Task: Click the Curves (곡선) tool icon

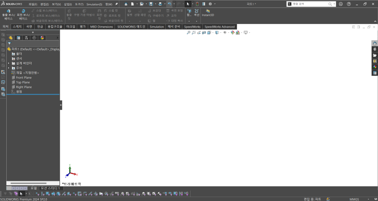Action: coord(197,13)
